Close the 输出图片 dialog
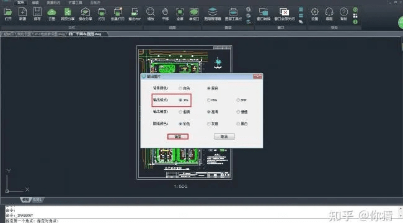The width and height of the screenshot is (403, 223). tap(257, 77)
